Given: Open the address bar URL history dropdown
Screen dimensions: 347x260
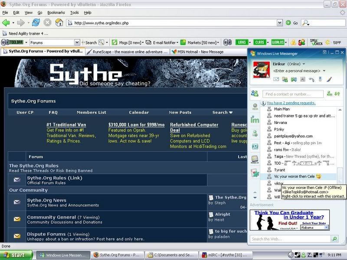Looking at the screenshot, I should point(280,23).
